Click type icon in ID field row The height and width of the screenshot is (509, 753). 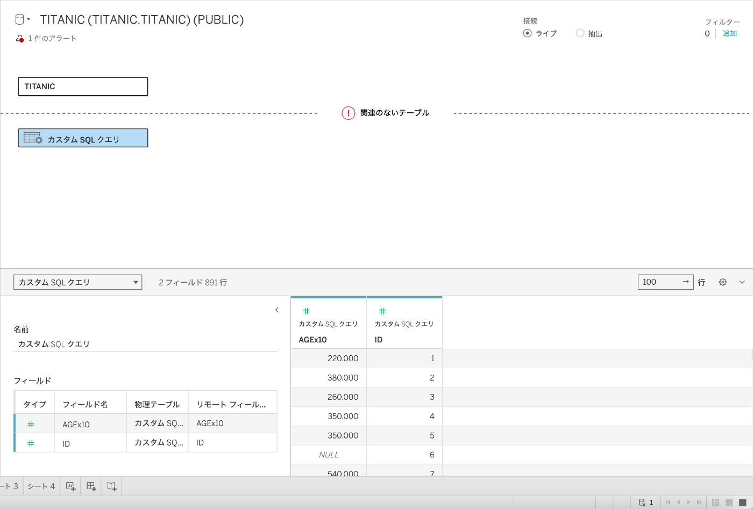[31, 443]
